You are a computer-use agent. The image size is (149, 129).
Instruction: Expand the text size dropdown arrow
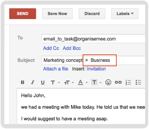73,83
